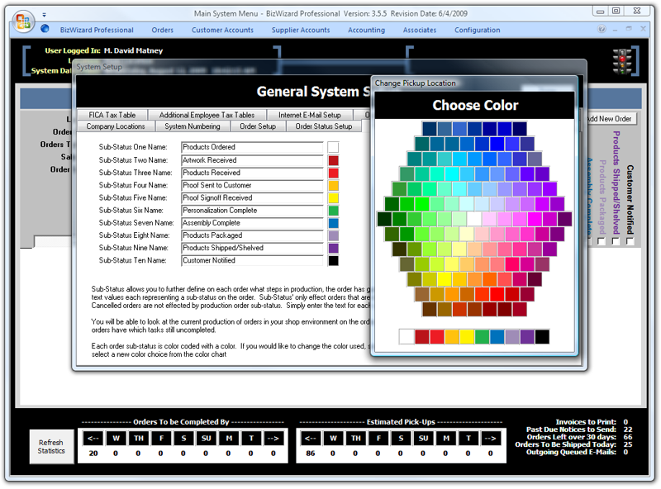Viewport: 661px width, 489px height.
Task: Open the Customer Accounts menu
Action: [x=222, y=30]
